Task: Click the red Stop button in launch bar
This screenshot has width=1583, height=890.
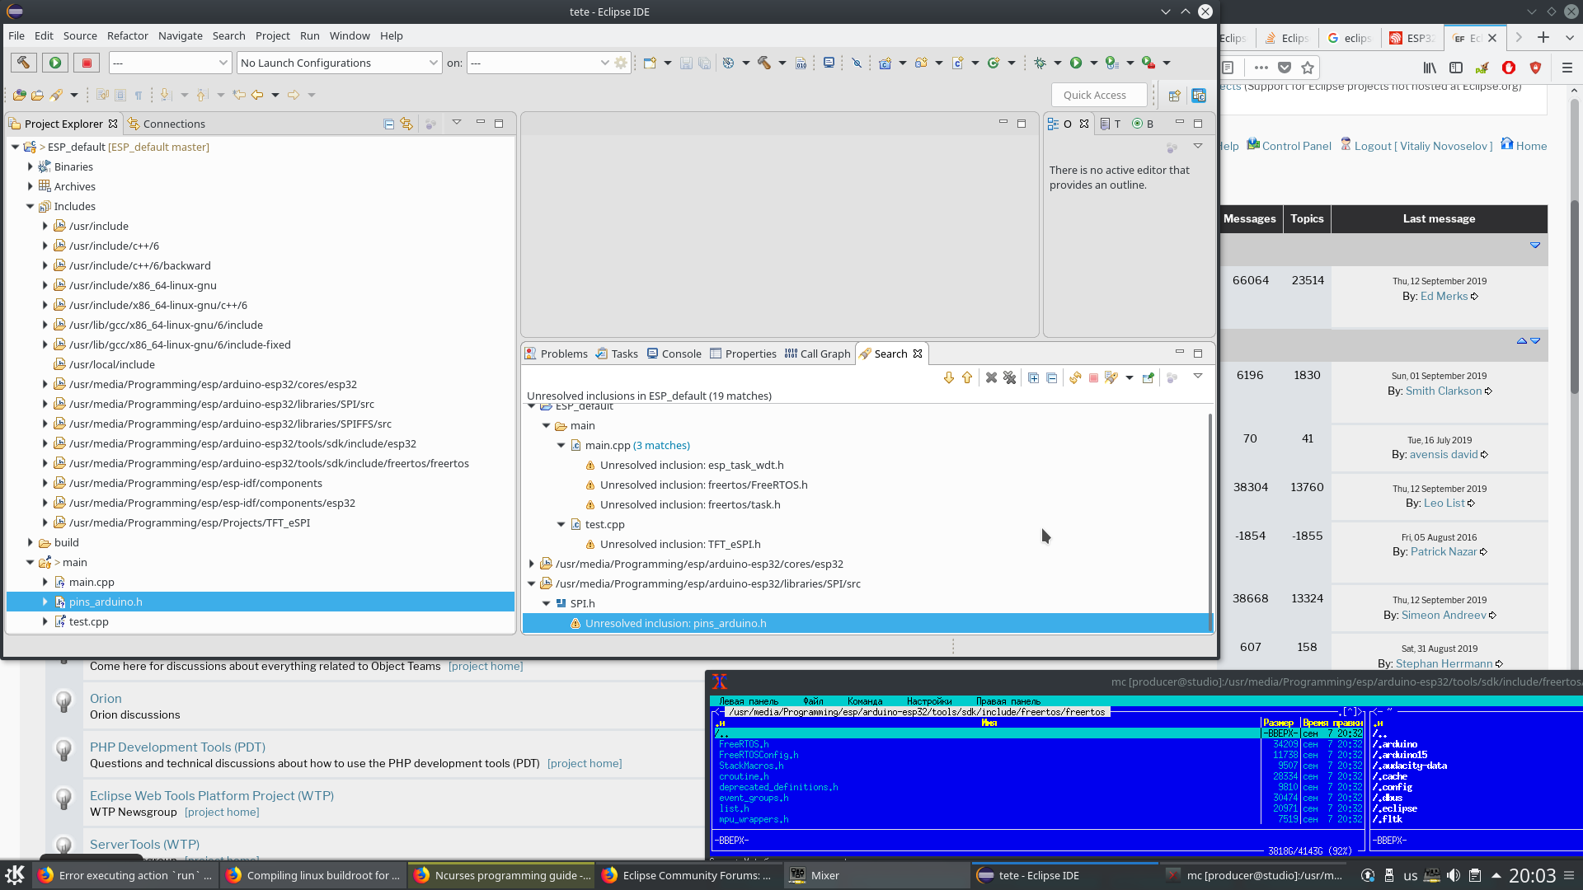Action: 87,63
